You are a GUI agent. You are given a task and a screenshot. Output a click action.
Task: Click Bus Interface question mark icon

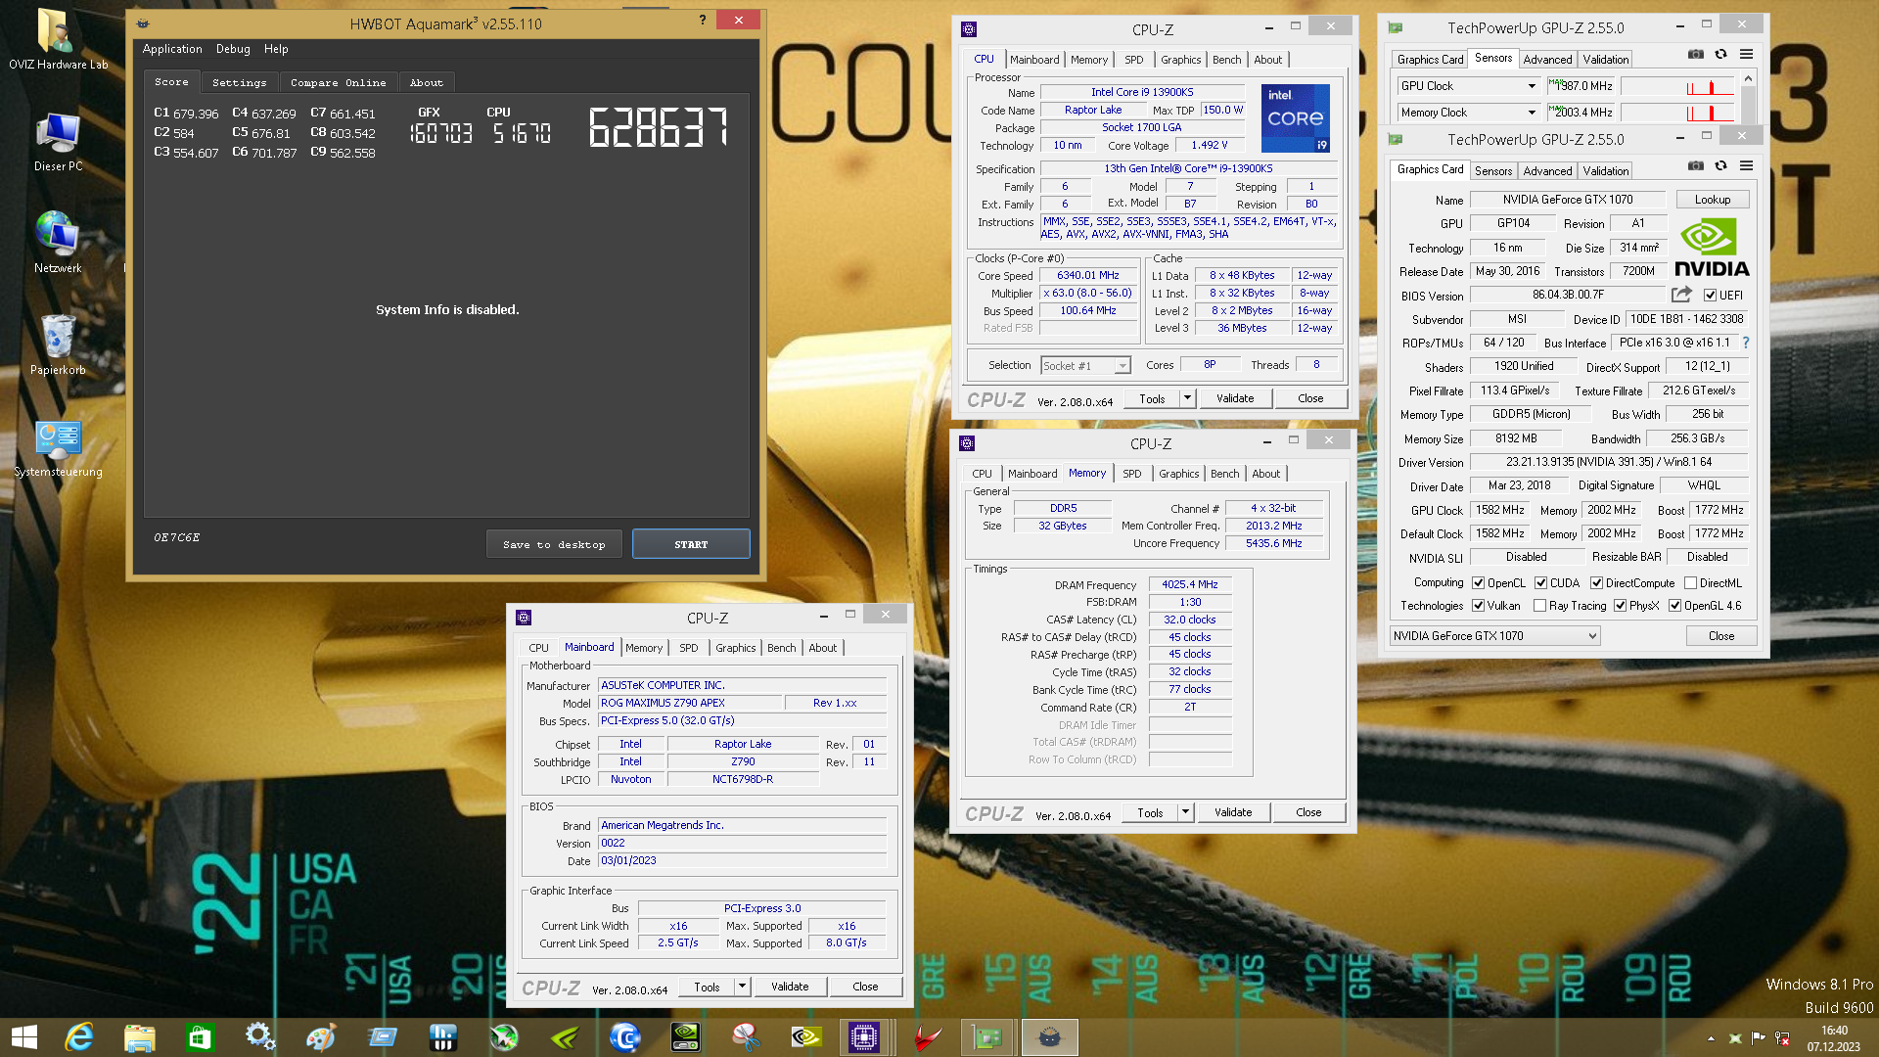pos(1746,343)
